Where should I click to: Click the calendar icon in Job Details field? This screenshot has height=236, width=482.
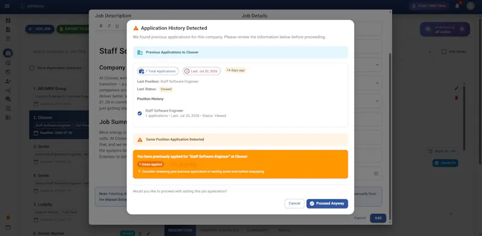click(x=376, y=174)
